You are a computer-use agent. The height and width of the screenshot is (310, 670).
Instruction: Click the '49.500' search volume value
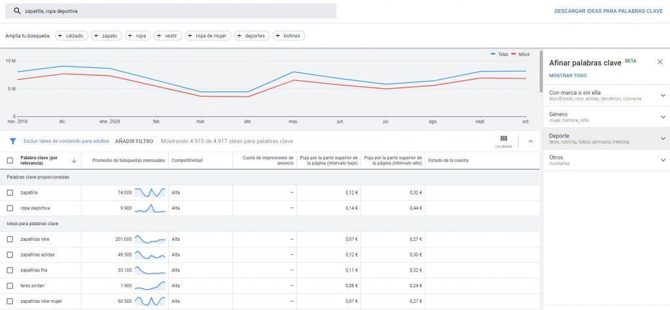click(x=125, y=255)
